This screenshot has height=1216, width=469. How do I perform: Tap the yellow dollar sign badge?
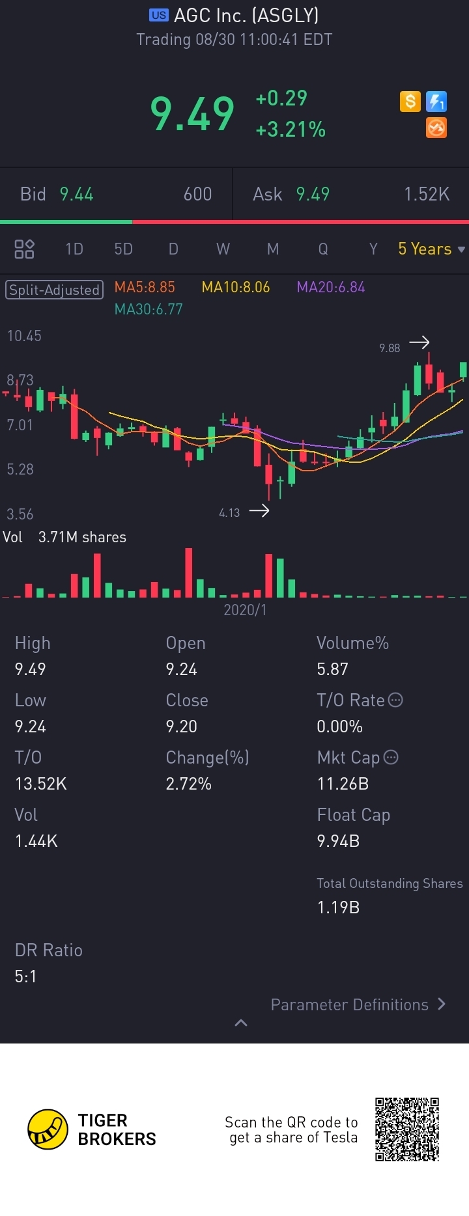tap(410, 102)
